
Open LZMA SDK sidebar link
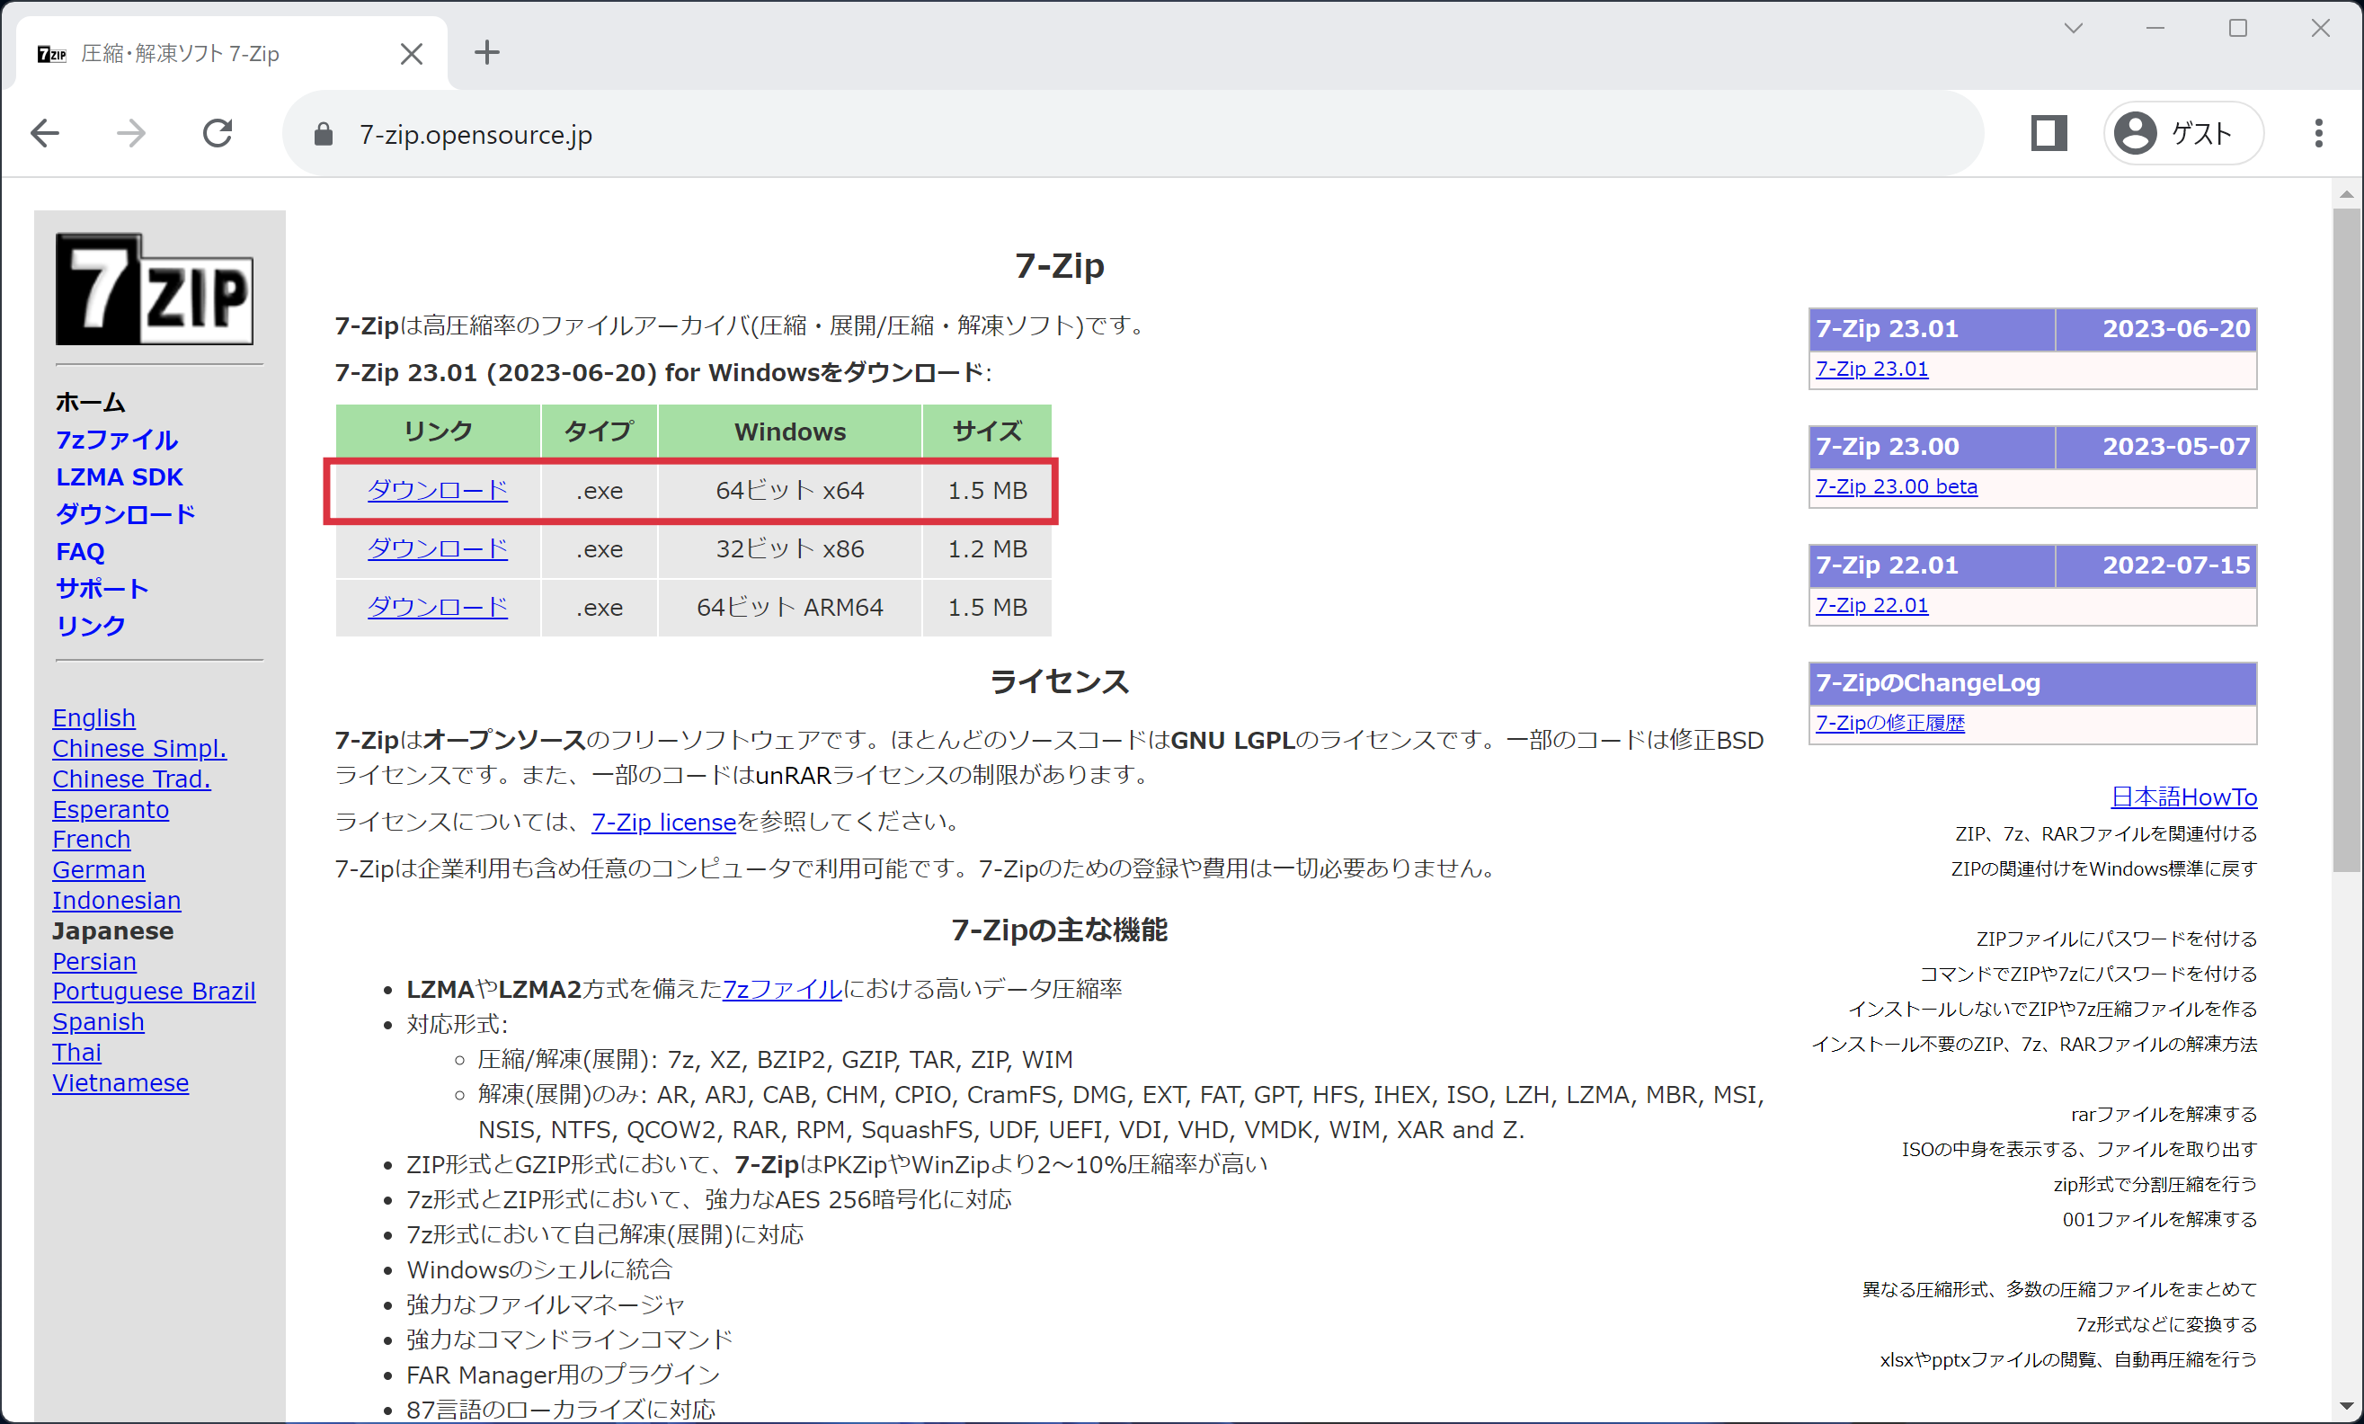coord(119,476)
